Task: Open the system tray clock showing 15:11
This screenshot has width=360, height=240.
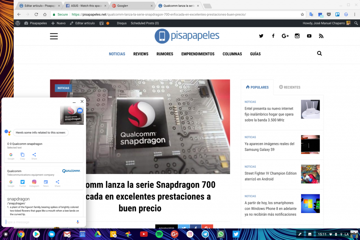Action: [322, 234]
